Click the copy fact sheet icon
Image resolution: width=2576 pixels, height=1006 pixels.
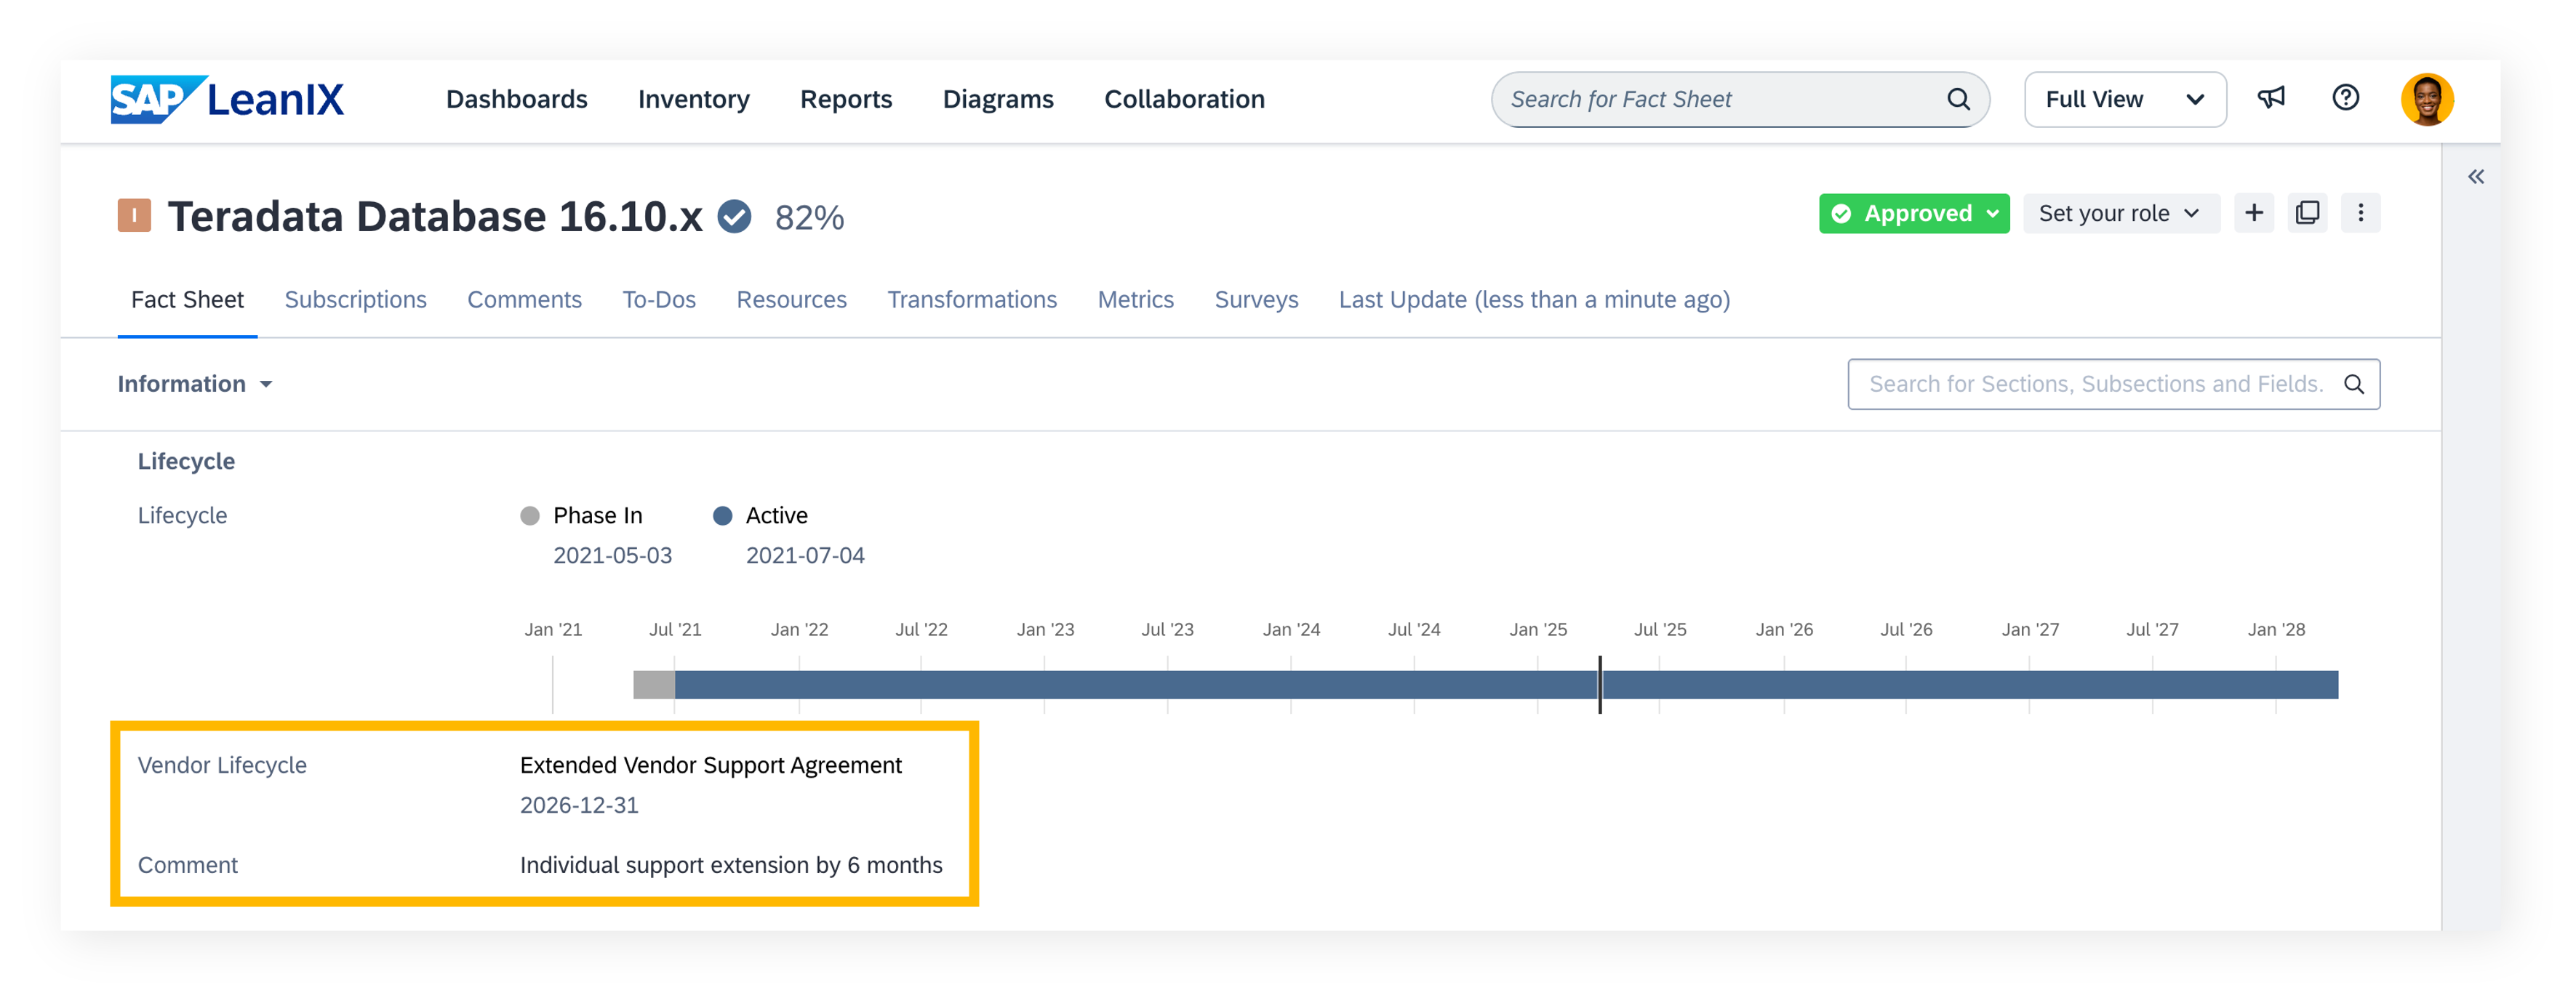(2307, 213)
